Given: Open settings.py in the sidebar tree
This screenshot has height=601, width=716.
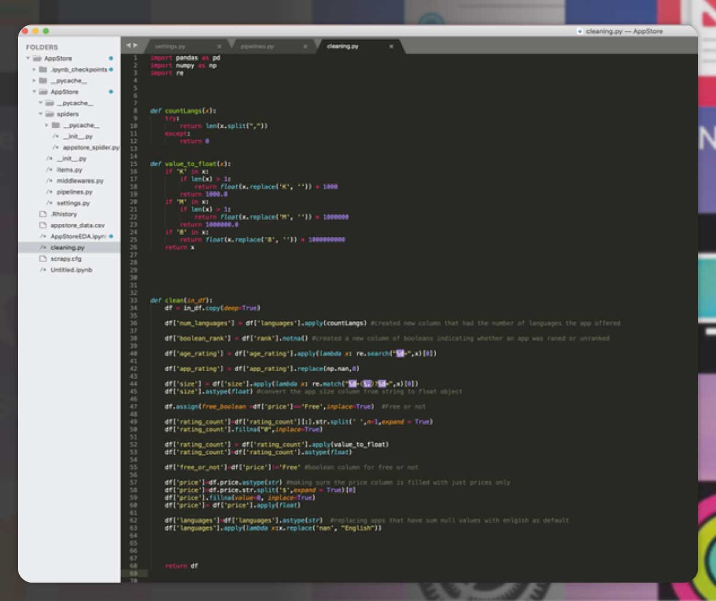Looking at the screenshot, I should tap(73, 203).
